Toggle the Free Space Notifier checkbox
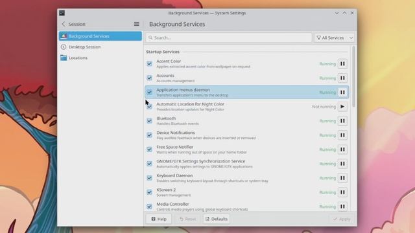This screenshot has width=415, height=233. pos(149,150)
